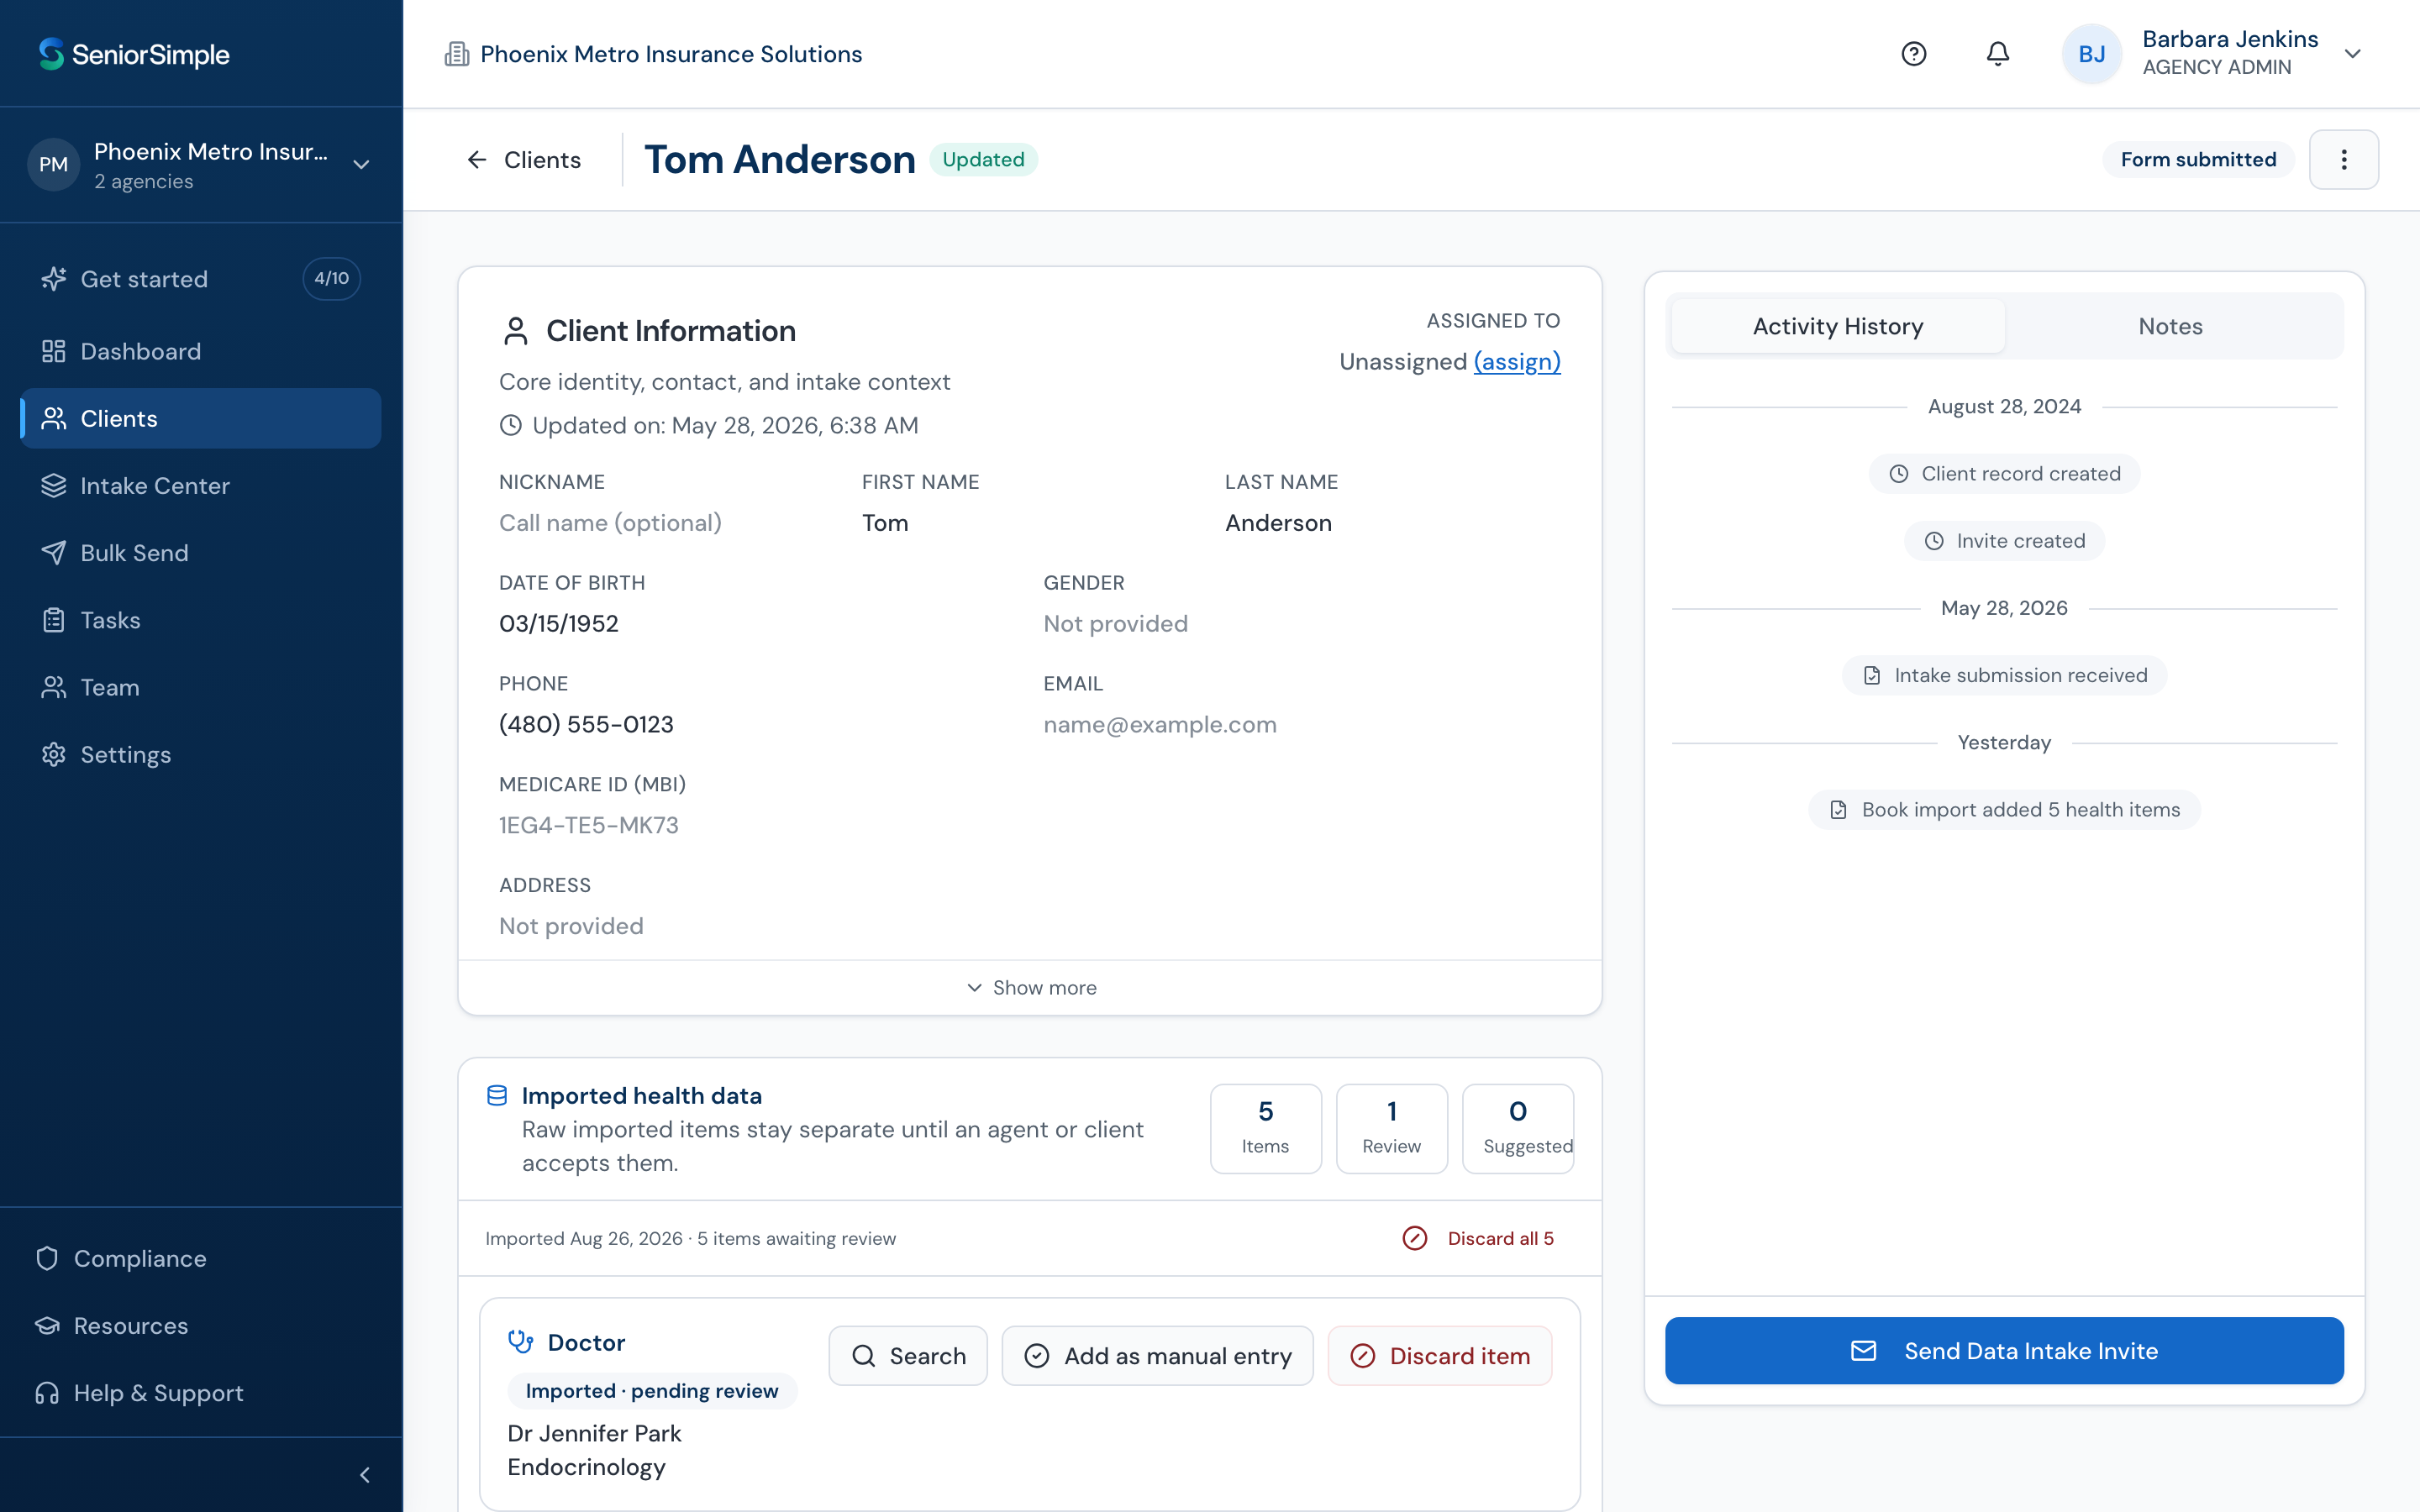Open the three-dot more options menu
The height and width of the screenshot is (1512, 2420).
[2344, 160]
